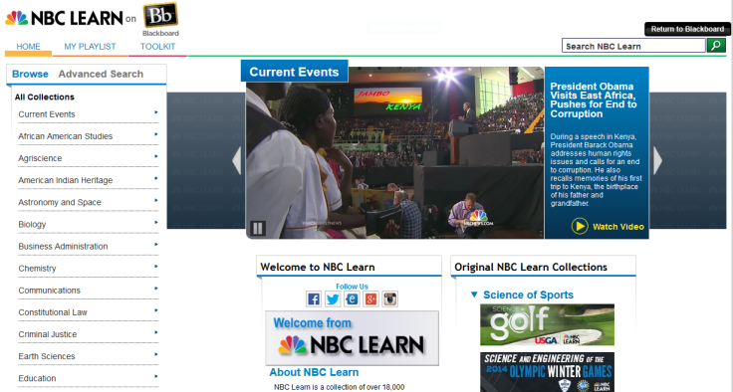Select Criminal Justice collection
The width and height of the screenshot is (733, 392).
48,334
